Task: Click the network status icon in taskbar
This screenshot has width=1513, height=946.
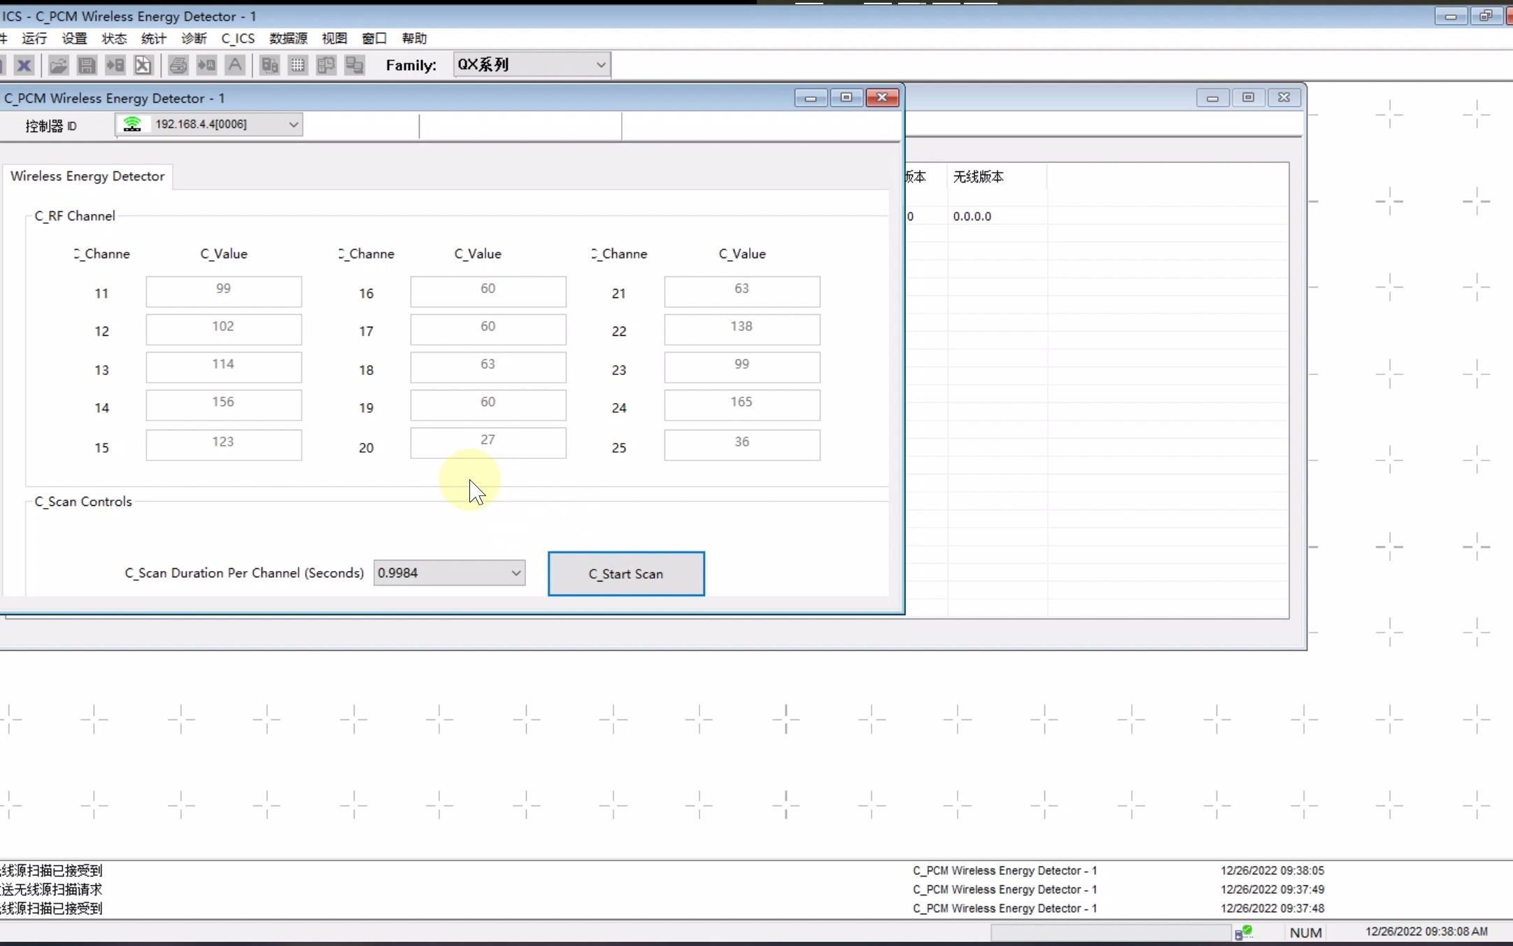Action: [1241, 932]
